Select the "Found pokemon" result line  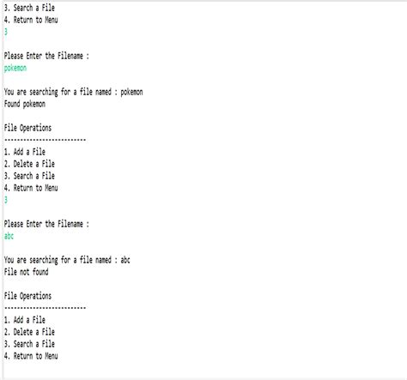coord(25,104)
